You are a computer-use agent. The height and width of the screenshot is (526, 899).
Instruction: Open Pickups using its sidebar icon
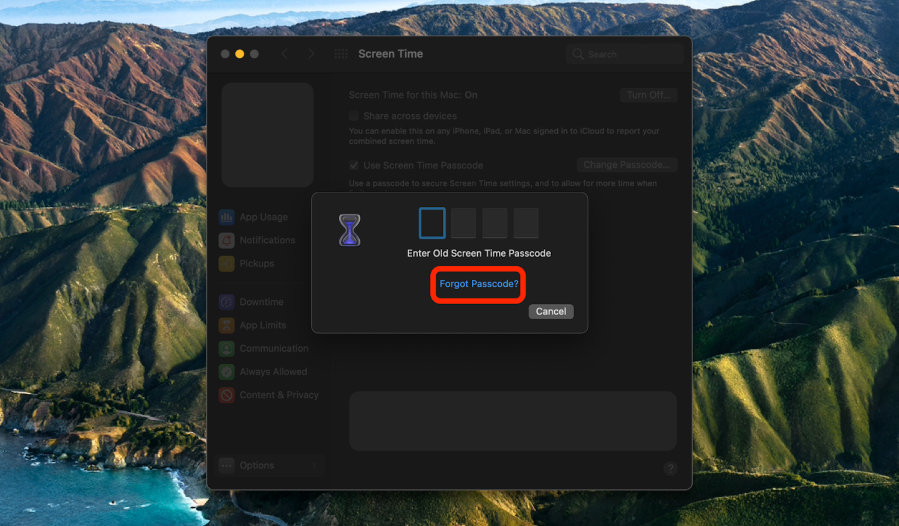(x=227, y=263)
